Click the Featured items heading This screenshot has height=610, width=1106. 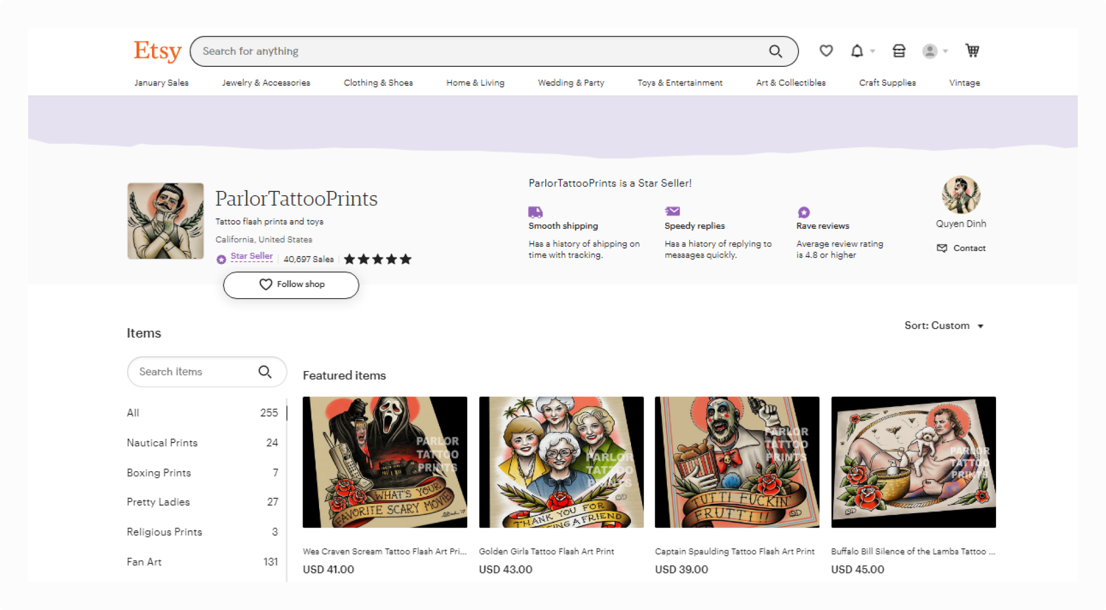point(345,376)
